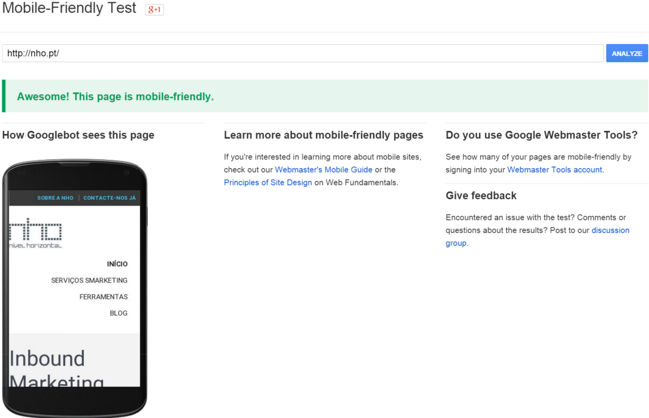Image resolution: width=649 pixels, height=418 pixels.
Task: Follow the Principles of Site Design link
Action: [x=268, y=183]
